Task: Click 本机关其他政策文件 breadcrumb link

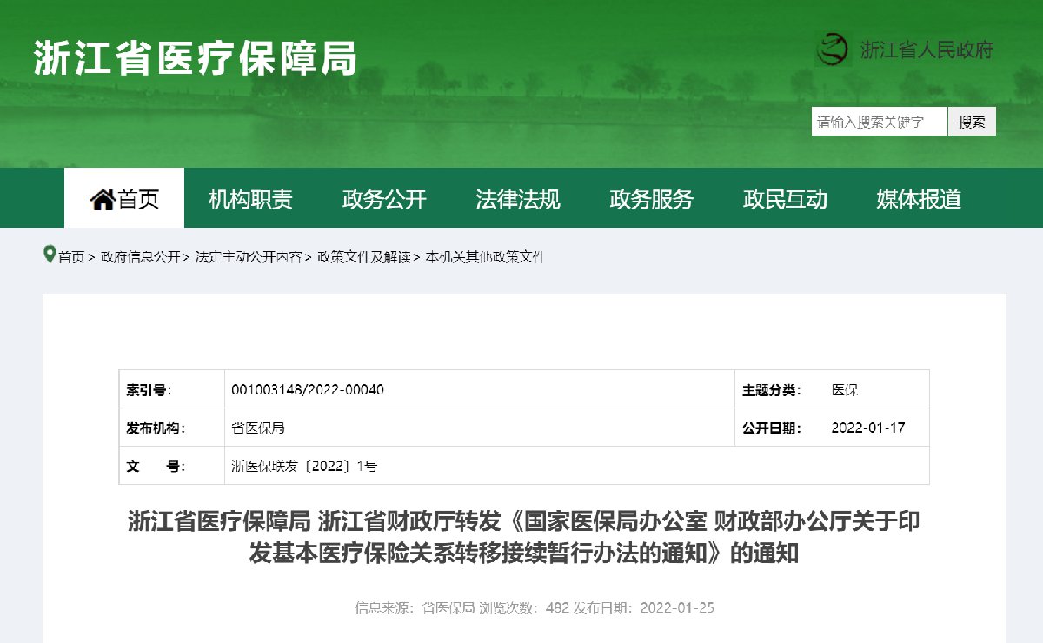Action: (484, 257)
